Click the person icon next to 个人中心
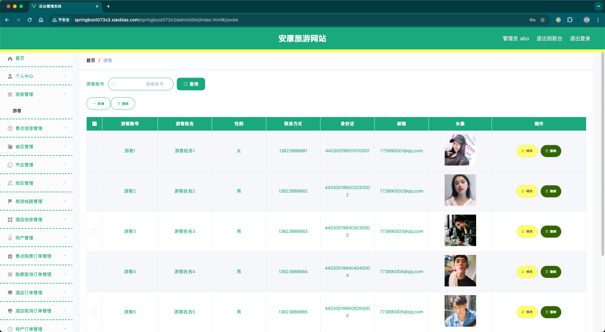Screen dimensions: 605x332 pos(10,76)
